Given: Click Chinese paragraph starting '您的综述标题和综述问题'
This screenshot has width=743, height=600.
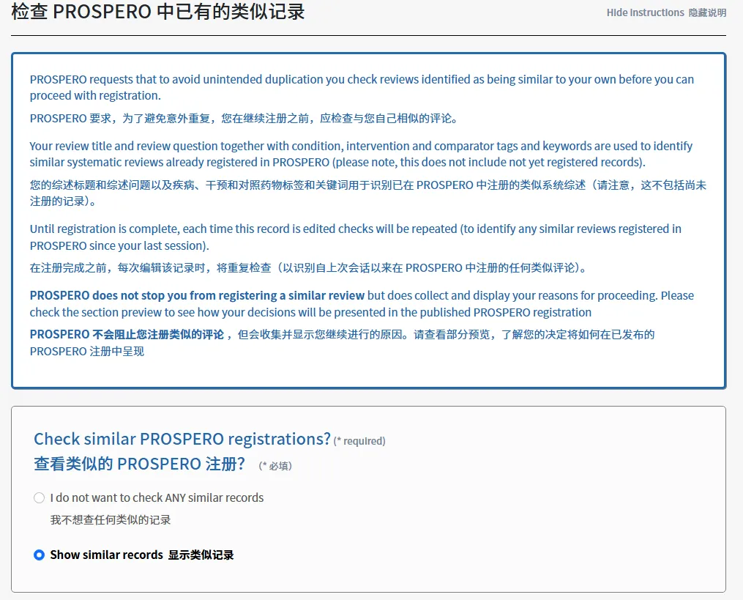Looking at the screenshot, I should (x=367, y=193).
